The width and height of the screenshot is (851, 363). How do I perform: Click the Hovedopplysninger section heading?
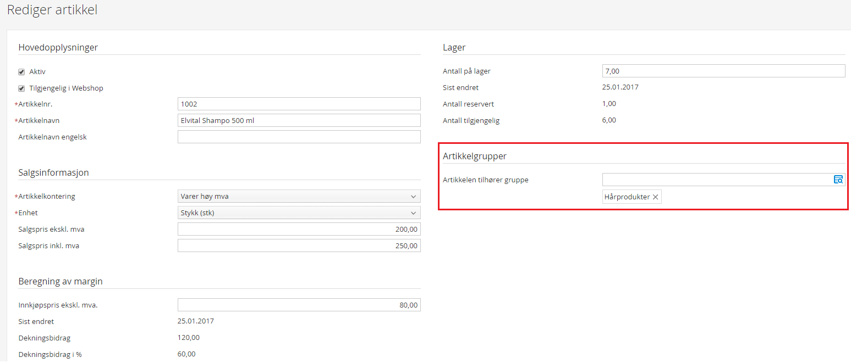pos(58,47)
